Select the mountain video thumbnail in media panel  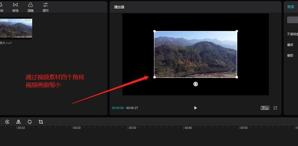click(x=16, y=28)
